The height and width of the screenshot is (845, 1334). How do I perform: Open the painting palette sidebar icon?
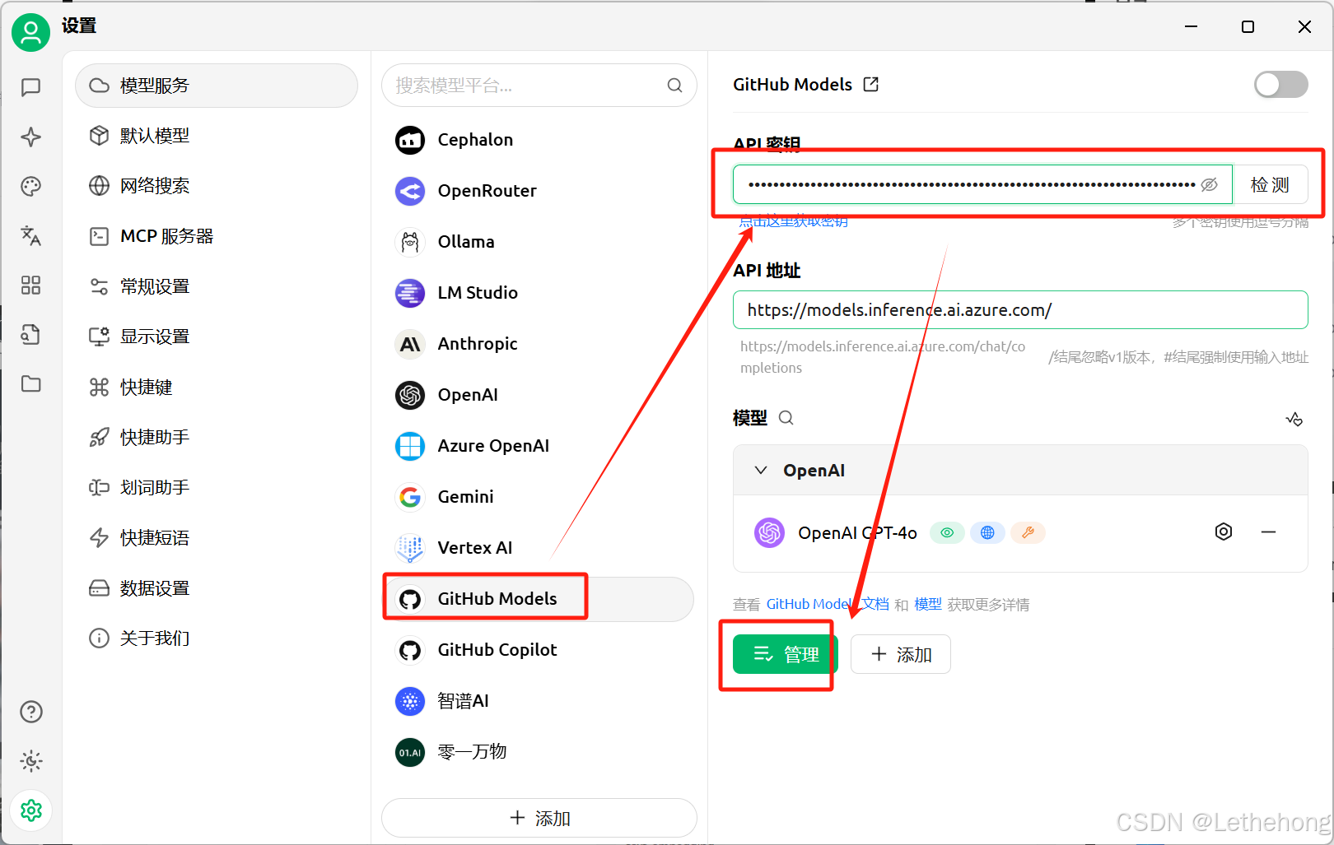[31, 187]
